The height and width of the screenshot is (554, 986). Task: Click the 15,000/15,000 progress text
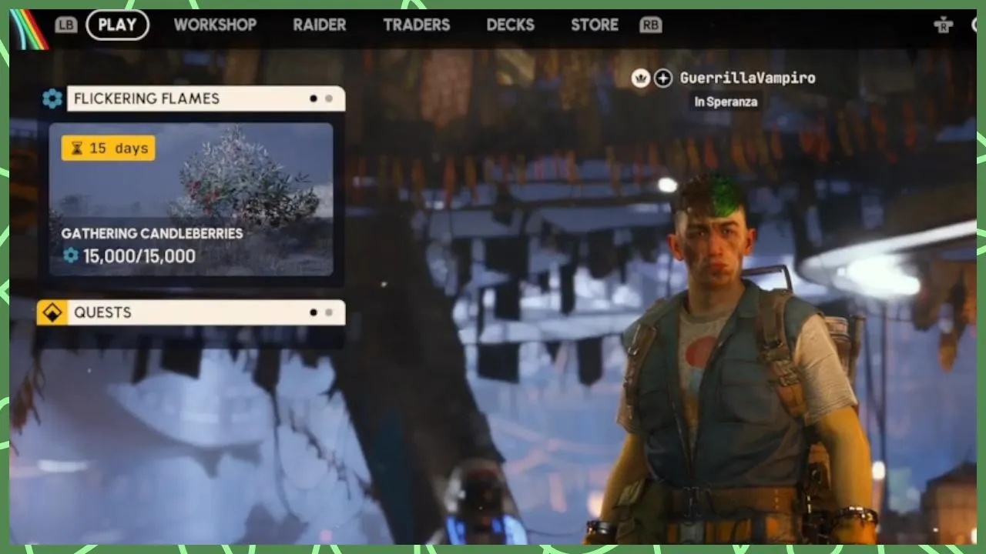(x=139, y=256)
